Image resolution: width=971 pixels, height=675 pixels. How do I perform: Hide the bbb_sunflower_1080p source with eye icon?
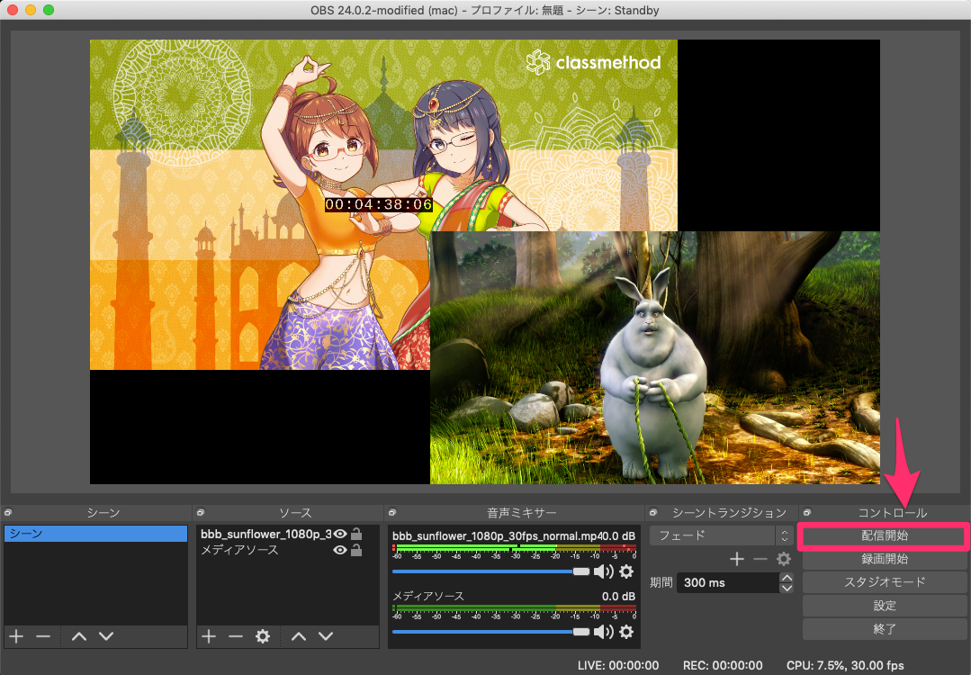click(340, 534)
